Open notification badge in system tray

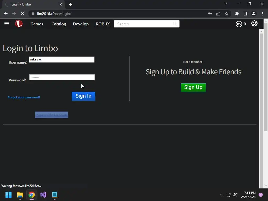pos(261,195)
